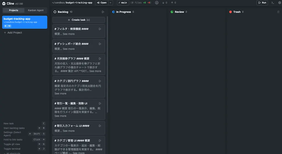Open the カテゴリ管理 UI task card
The width and height of the screenshot is (282, 154).
(x=79, y=145)
